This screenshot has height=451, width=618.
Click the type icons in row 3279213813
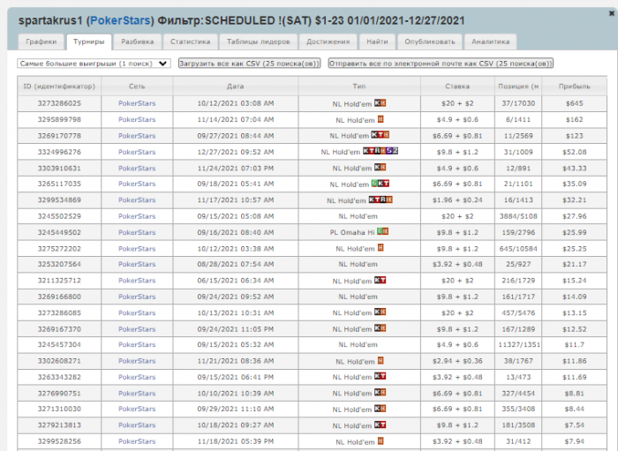pos(380,425)
